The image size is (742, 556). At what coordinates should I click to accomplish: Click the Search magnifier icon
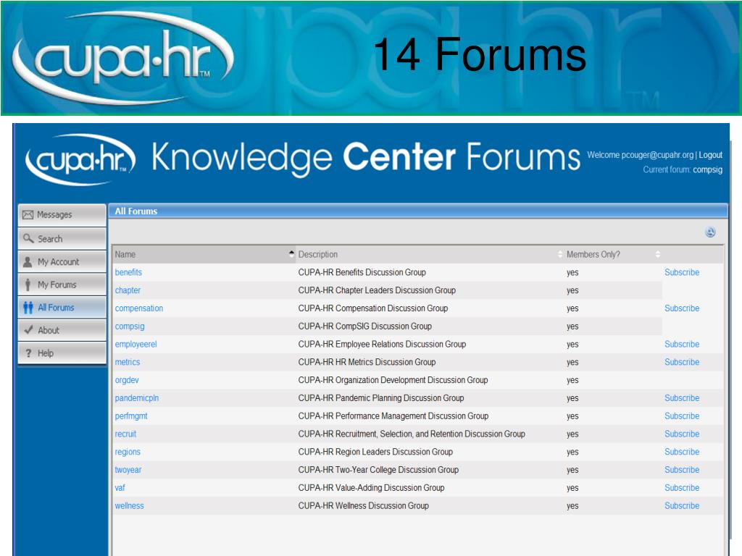(28, 238)
